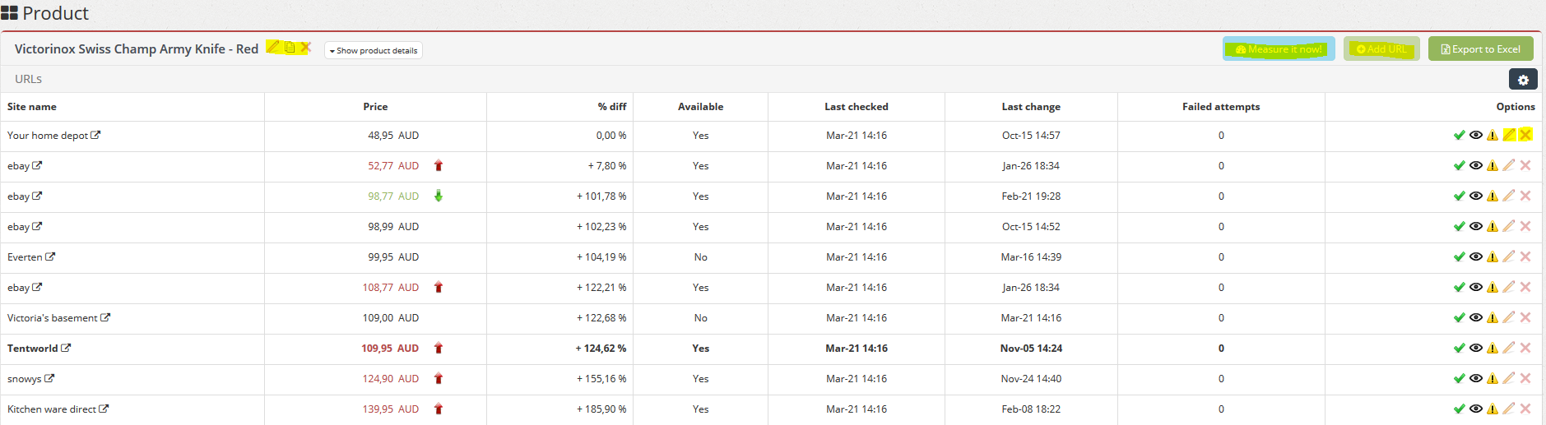This screenshot has width=1546, height=425.
Task: Open Victoria's basement external link icon
Action: [x=105, y=317]
